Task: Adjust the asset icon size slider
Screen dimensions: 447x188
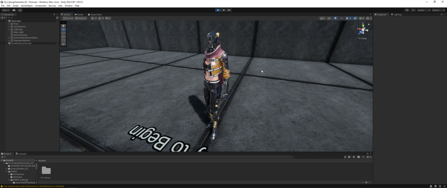Action: [x=366, y=182]
